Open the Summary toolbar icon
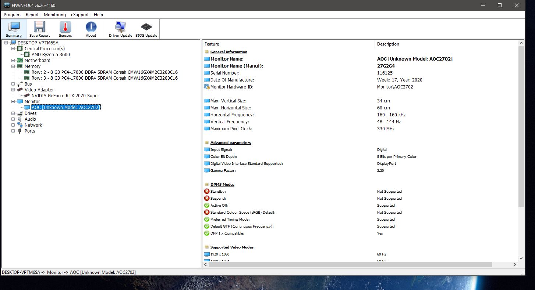The width and height of the screenshot is (535, 290). [x=14, y=29]
